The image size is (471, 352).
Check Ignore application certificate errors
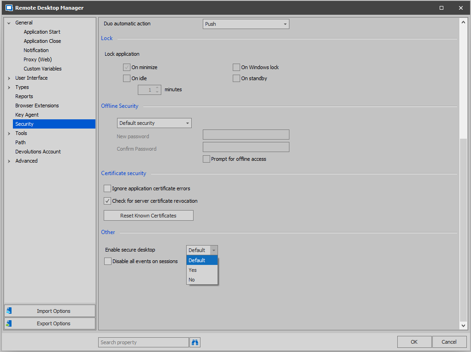point(107,188)
